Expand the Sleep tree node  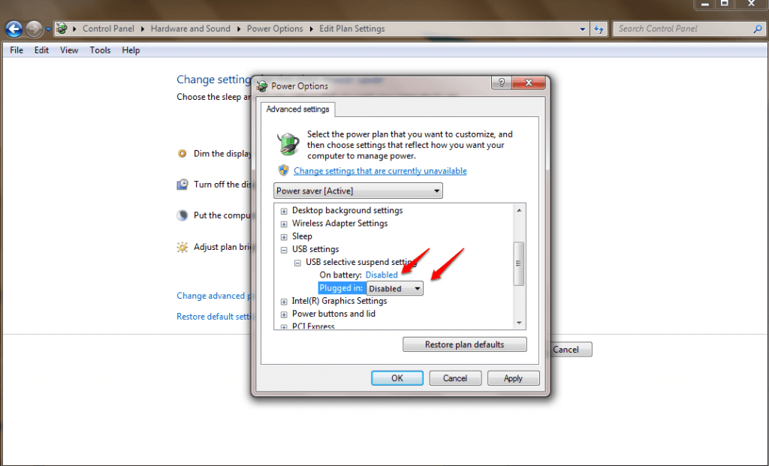[x=284, y=236]
